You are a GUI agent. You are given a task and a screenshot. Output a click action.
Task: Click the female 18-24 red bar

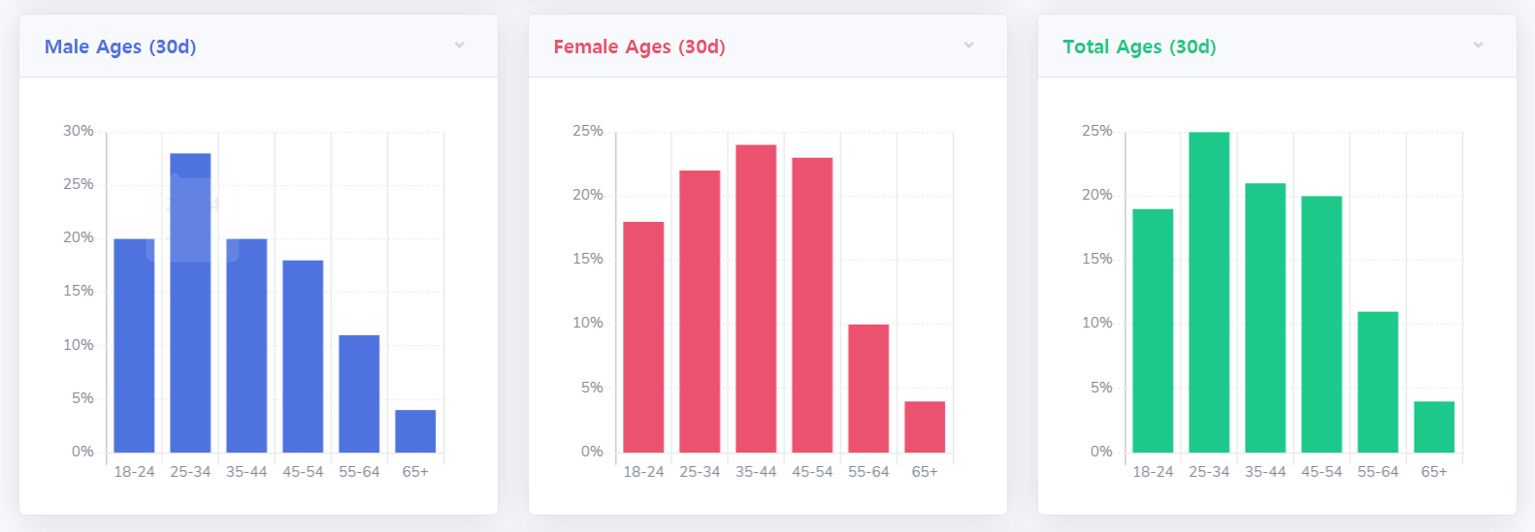point(643,337)
